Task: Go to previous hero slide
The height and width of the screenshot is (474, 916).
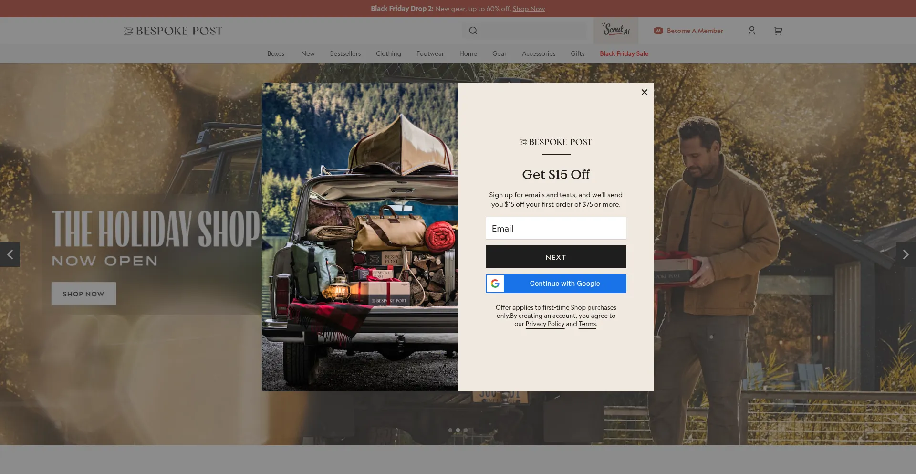Action: (x=10, y=254)
